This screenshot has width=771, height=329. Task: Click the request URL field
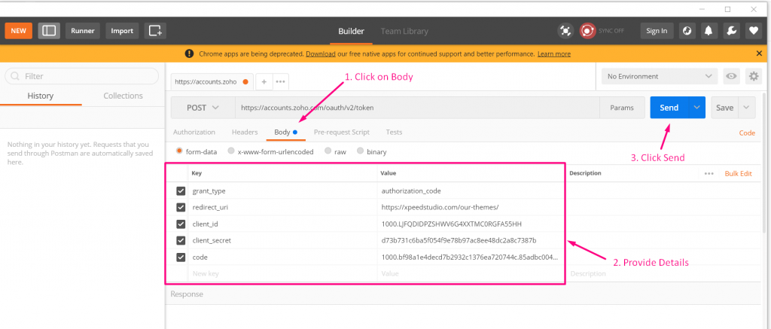coord(417,108)
